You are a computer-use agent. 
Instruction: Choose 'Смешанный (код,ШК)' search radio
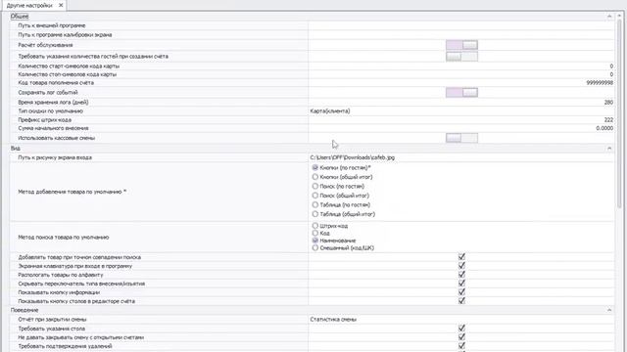coord(315,247)
